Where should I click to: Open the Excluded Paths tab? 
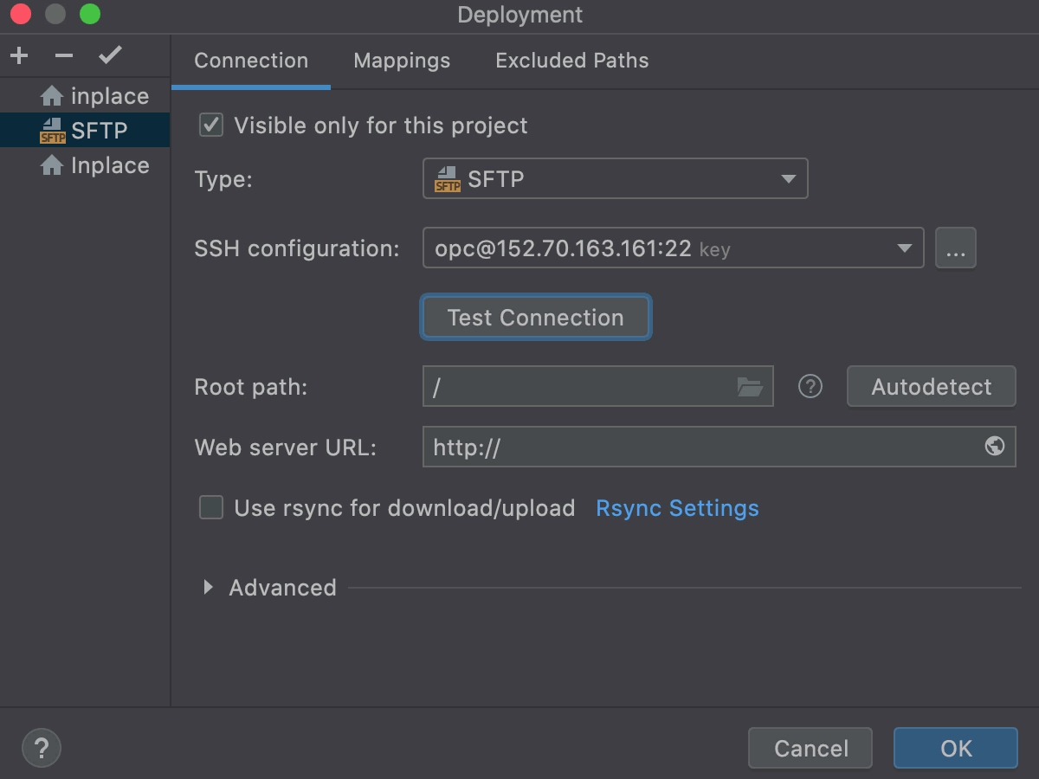tap(571, 60)
